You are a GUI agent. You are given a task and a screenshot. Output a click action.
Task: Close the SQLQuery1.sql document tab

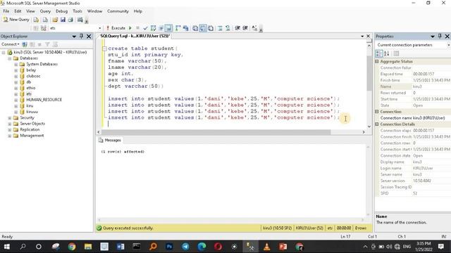coord(368,36)
